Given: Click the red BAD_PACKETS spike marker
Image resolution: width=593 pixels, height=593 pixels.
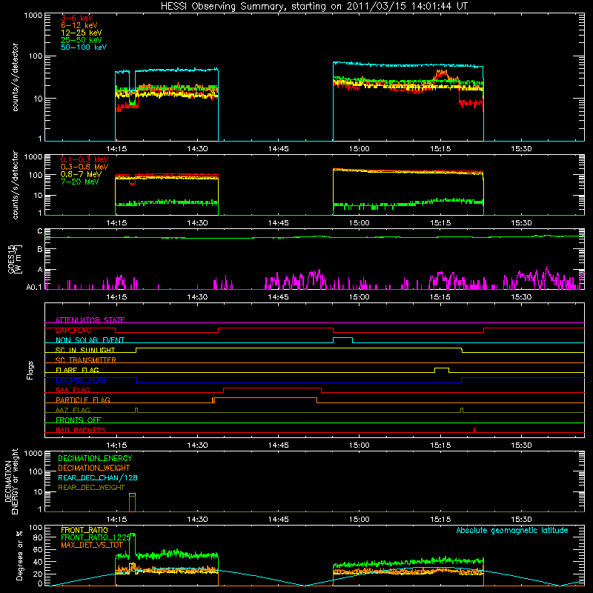Looking at the screenshot, I should pyautogui.click(x=474, y=430).
